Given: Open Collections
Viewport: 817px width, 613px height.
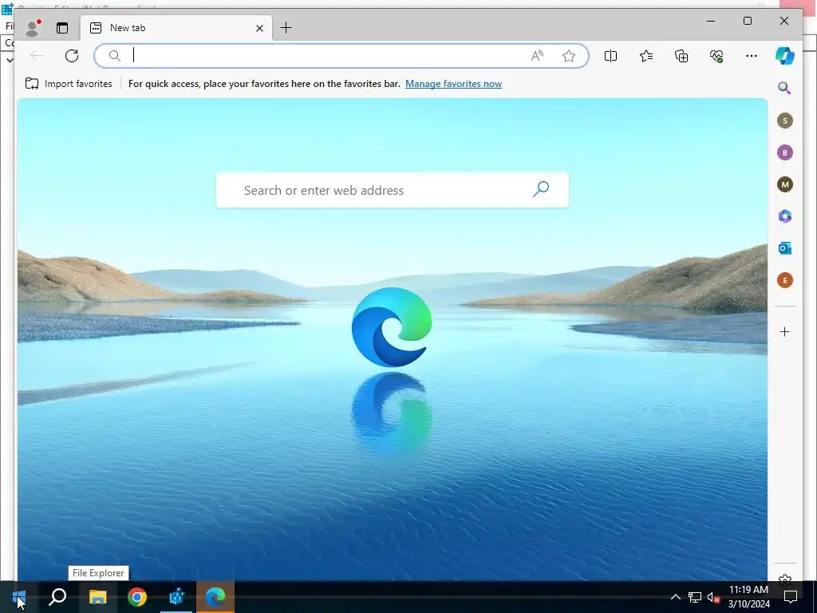Looking at the screenshot, I should click(681, 56).
